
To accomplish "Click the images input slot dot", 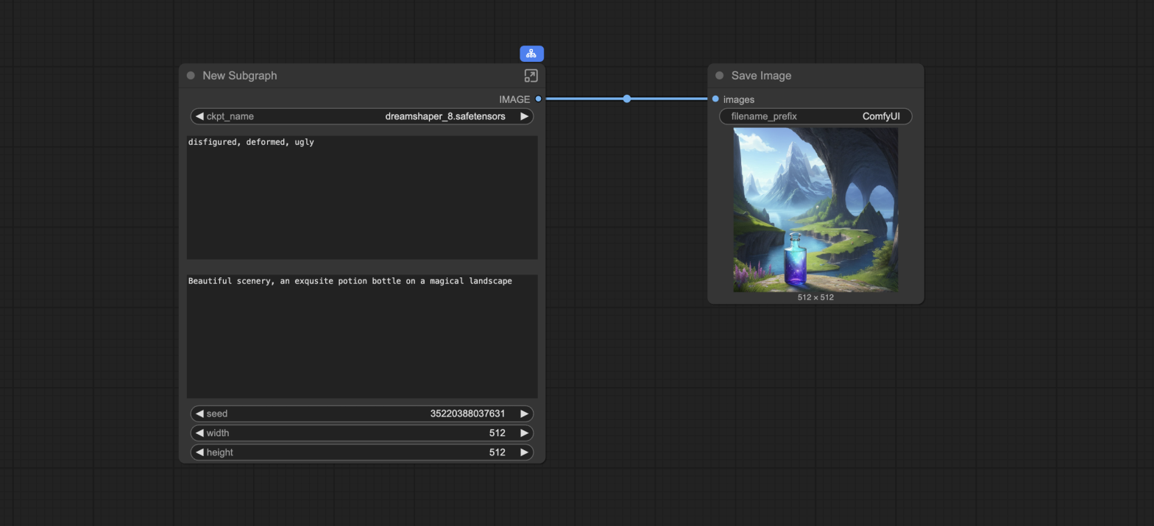I will point(715,99).
